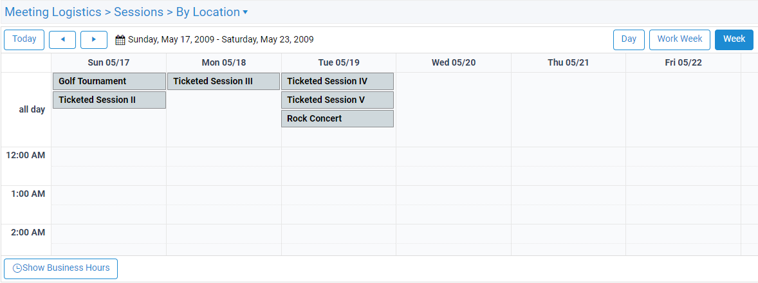Screen dimensions: 758x283
Task: Click the clock icon on Show Business Hours
Action: [17, 268]
